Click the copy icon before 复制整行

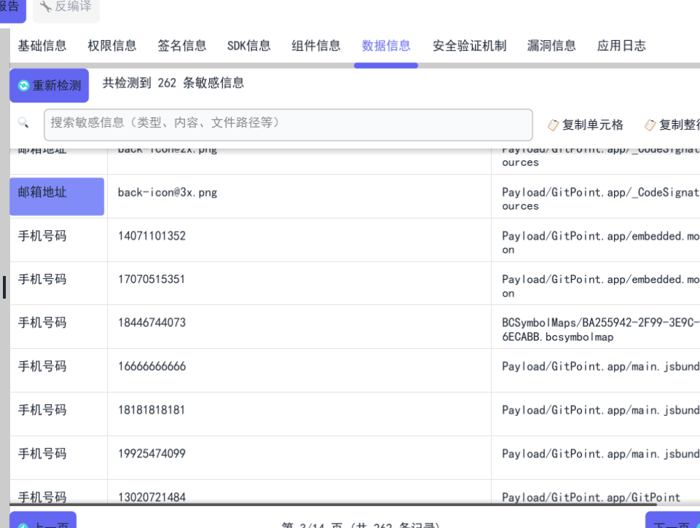click(650, 125)
